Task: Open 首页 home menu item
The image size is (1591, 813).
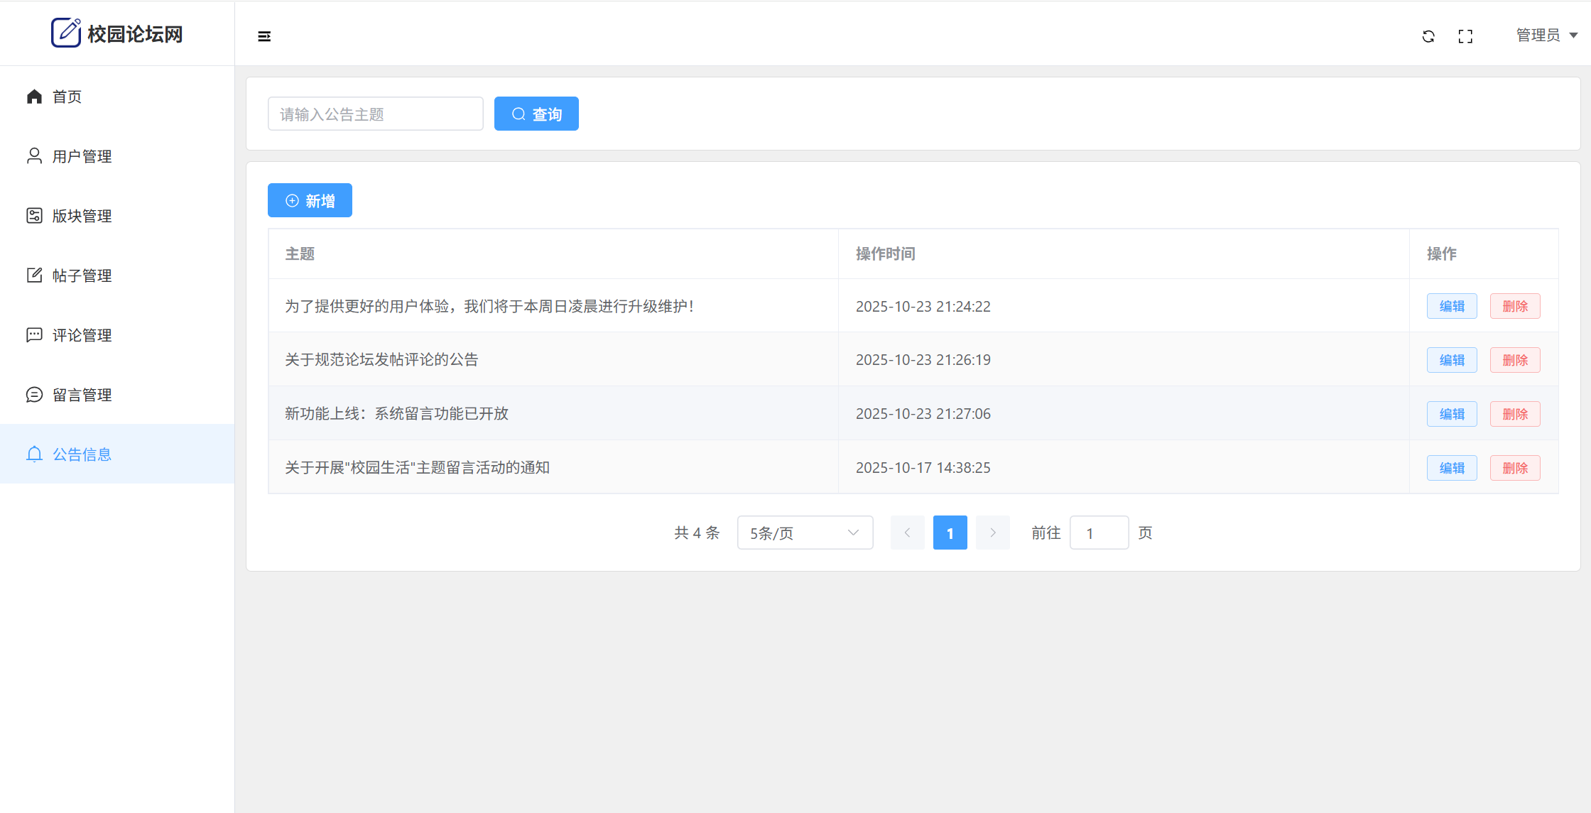Action: click(x=67, y=97)
